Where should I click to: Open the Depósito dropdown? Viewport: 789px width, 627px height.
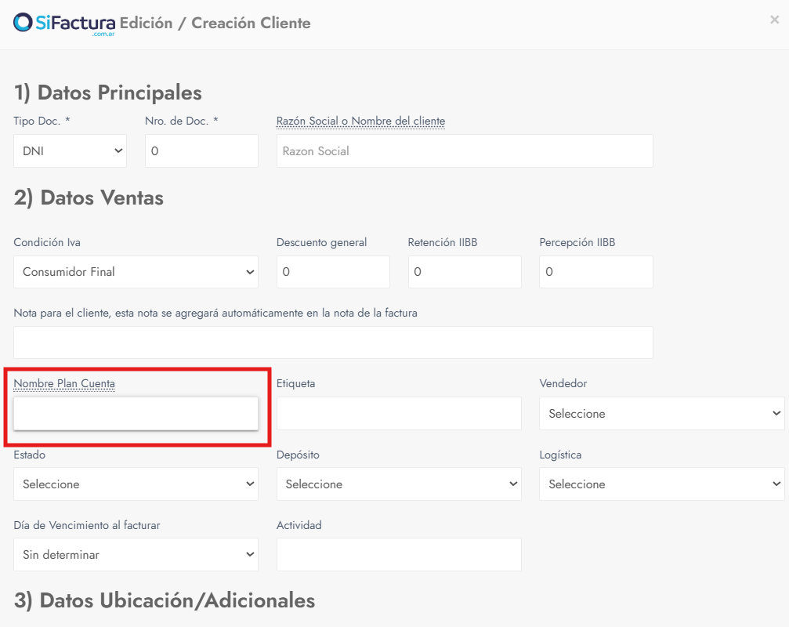coord(399,484)
